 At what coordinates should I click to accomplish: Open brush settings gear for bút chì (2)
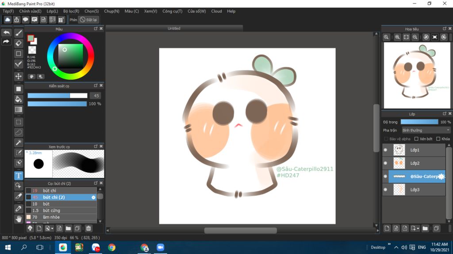click(x=93, y=197)
